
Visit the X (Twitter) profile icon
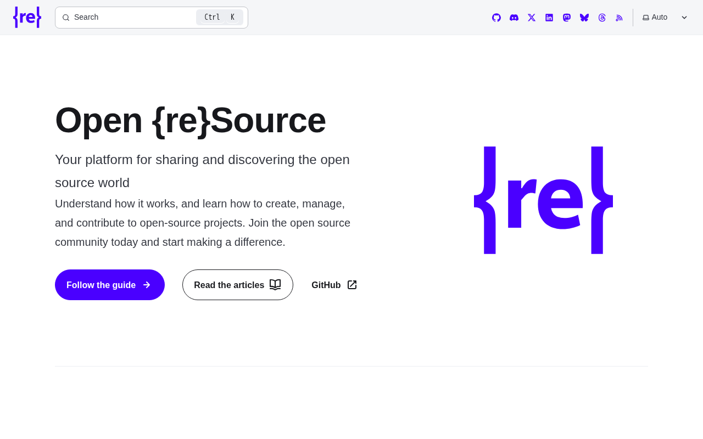click(x=532, y=18)
